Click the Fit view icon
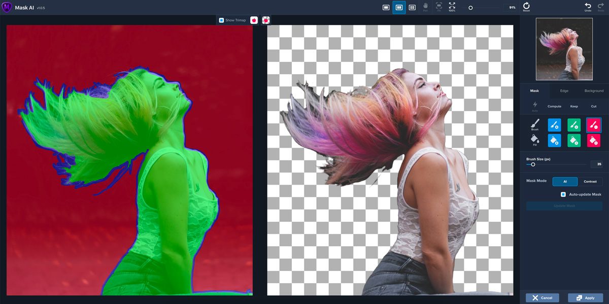This screenshot has height=304, width=609. click(438, 6)
